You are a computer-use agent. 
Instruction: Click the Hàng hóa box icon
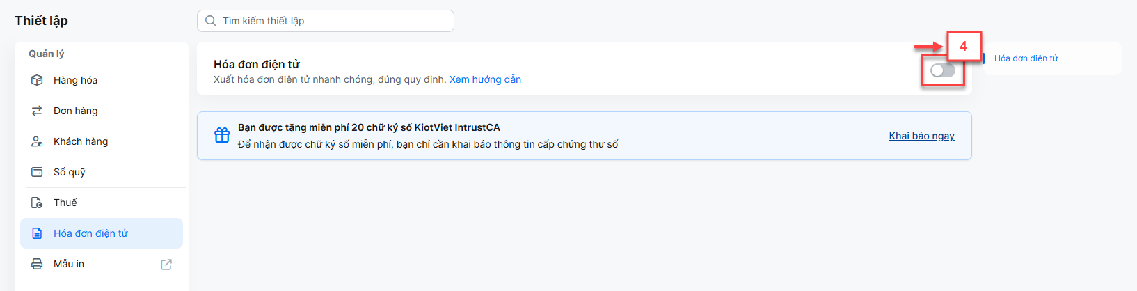tap(37, 80)
